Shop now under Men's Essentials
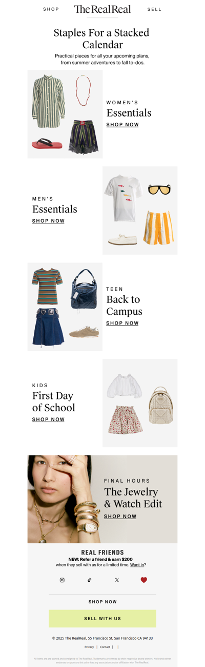This screenshot has height=667, width=205. (x=48, y=221)
